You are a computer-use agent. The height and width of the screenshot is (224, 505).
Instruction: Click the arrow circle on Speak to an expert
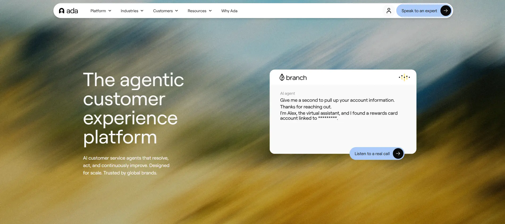(445, 11)
